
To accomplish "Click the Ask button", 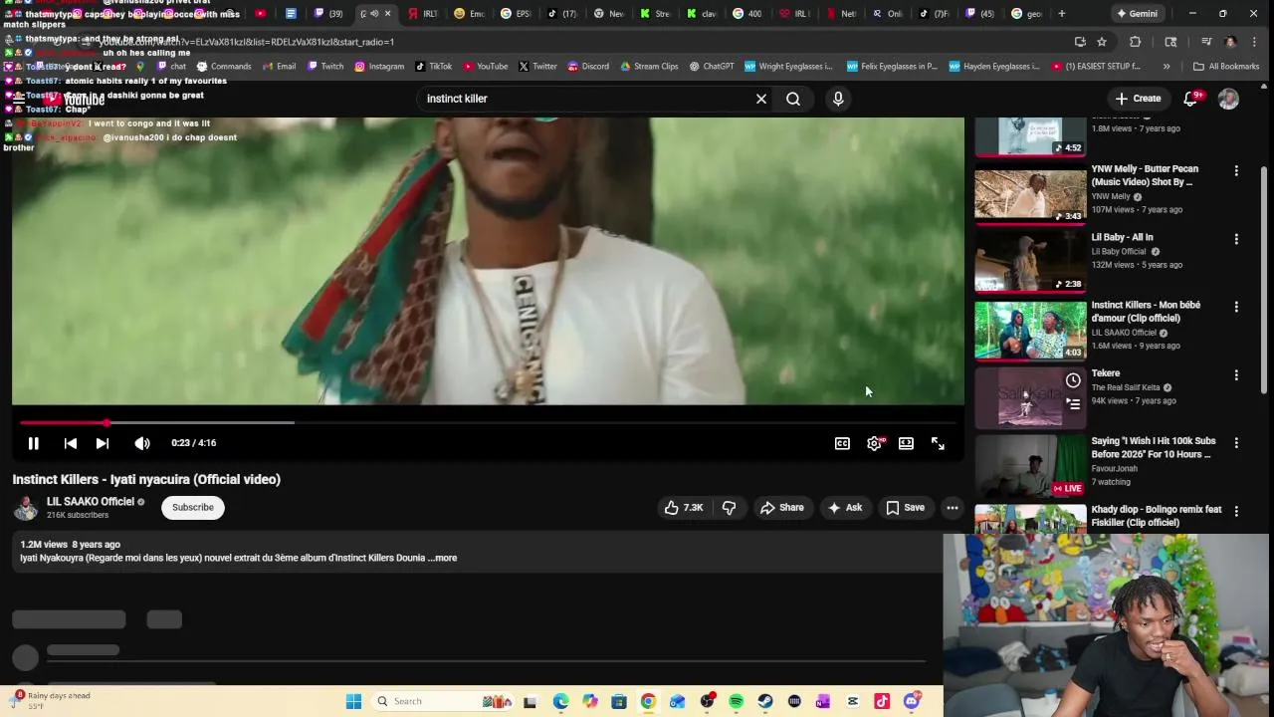I will click(844, 508).
